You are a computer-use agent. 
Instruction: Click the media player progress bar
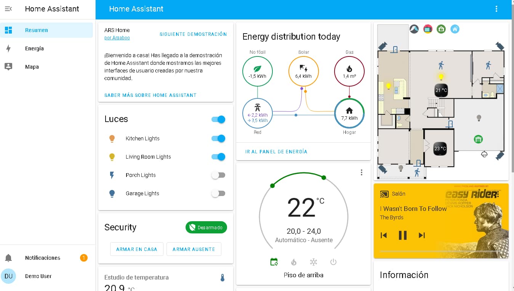point(441,251)
